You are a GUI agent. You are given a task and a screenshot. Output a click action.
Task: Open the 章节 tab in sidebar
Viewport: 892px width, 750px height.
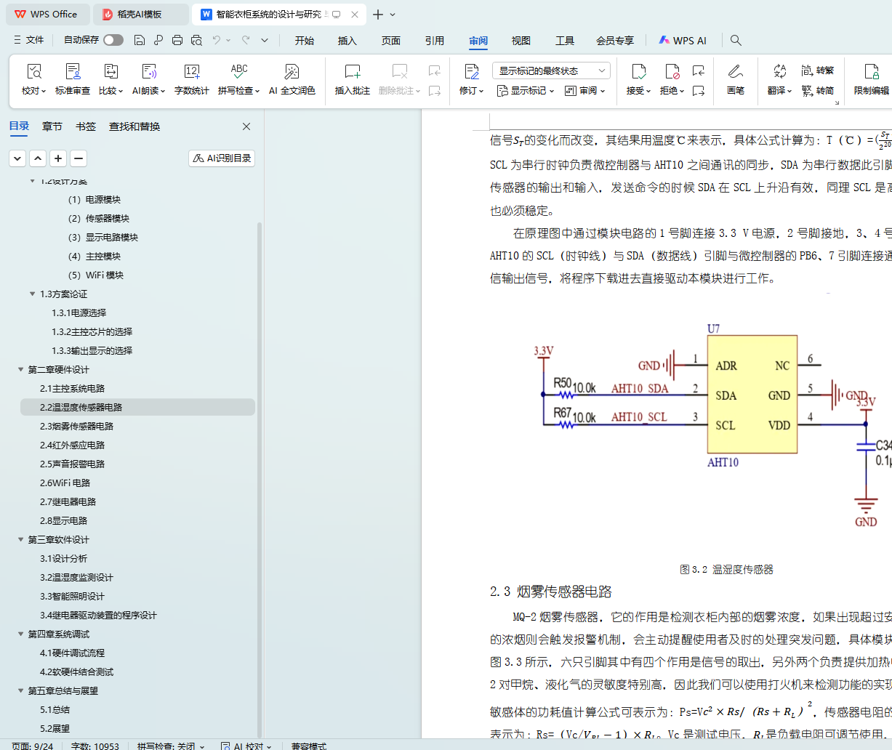point(52,126)
